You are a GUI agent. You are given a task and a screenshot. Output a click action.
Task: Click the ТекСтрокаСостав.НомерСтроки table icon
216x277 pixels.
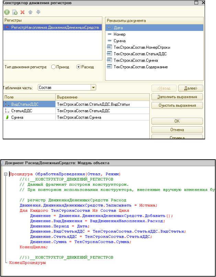click(110, 47)
